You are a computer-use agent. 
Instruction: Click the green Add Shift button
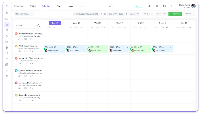pyautogui.click(x=175, y=14)
